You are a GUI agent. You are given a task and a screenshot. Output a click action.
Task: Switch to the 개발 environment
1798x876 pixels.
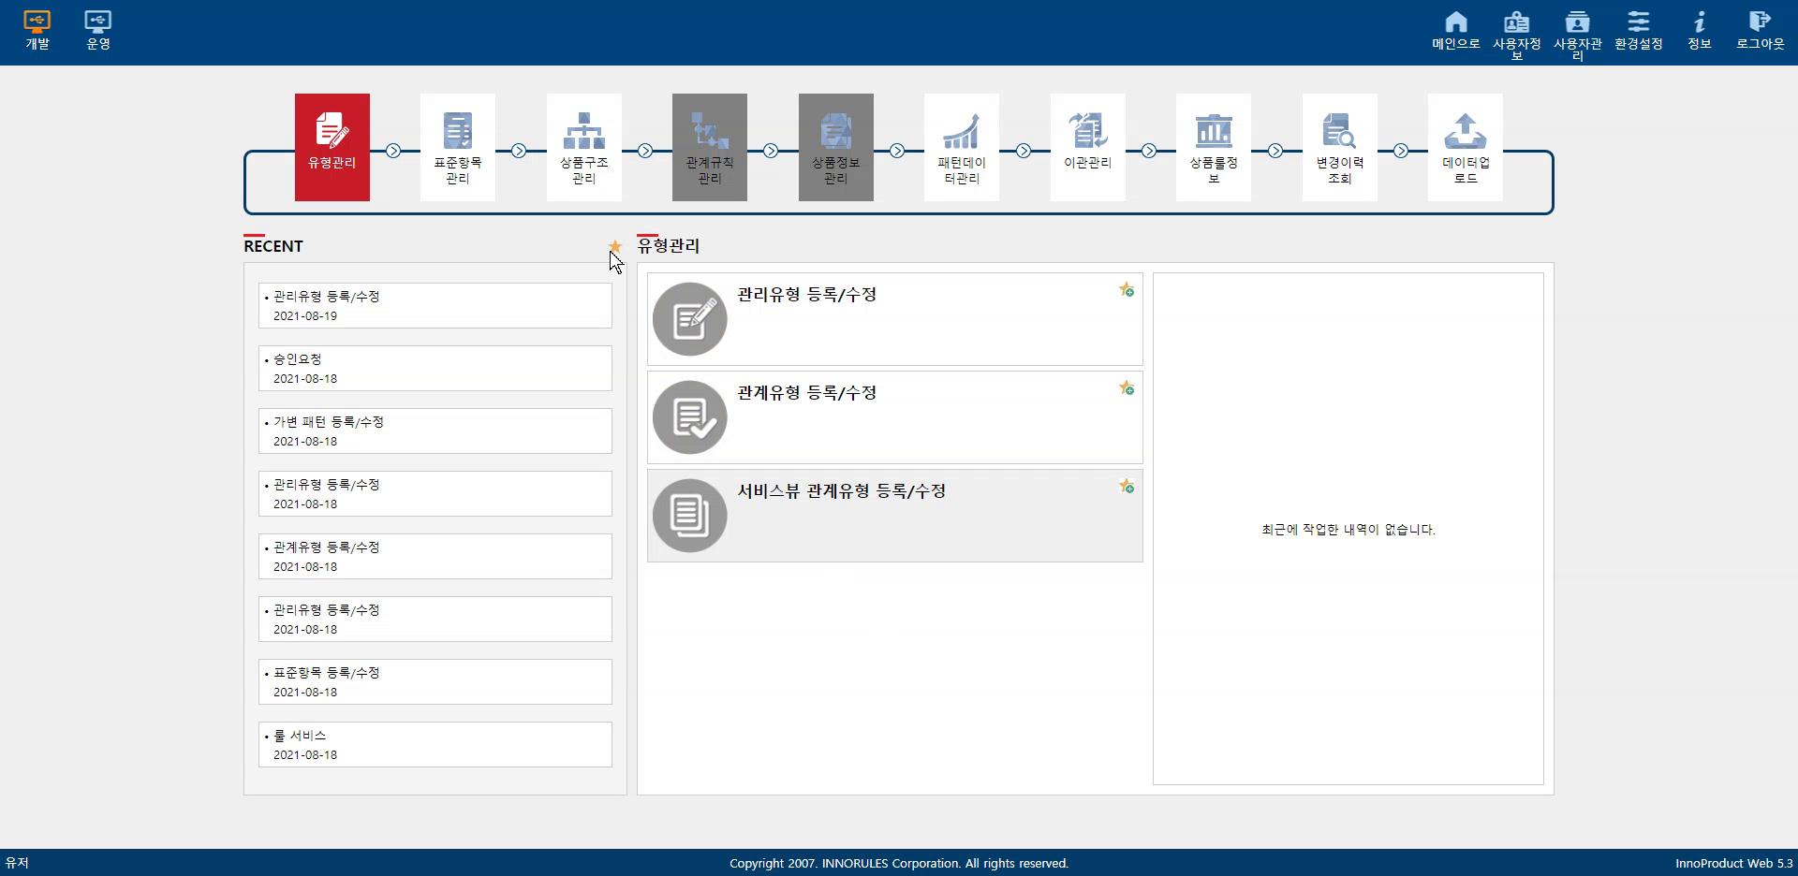pyautogui.click(x=37, y=30)
